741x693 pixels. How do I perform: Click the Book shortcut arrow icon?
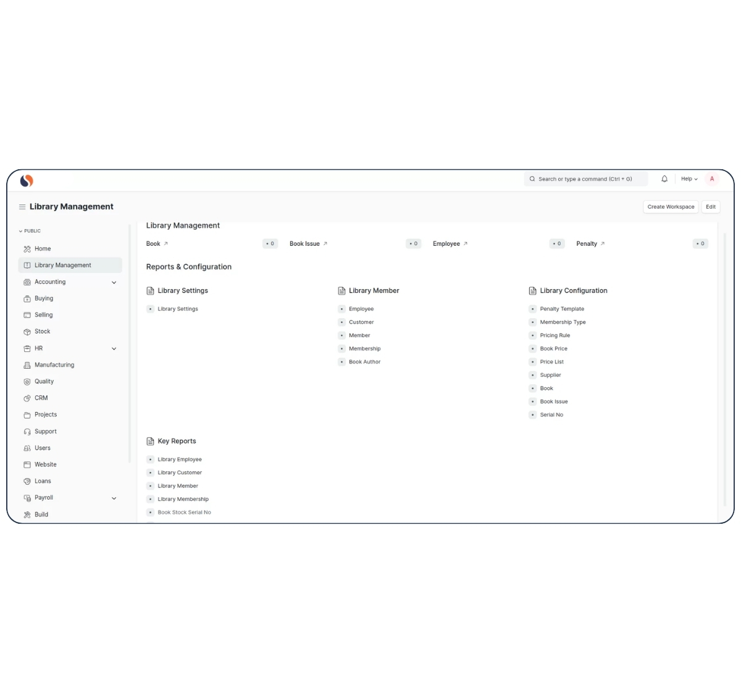[x=165, y=244]
